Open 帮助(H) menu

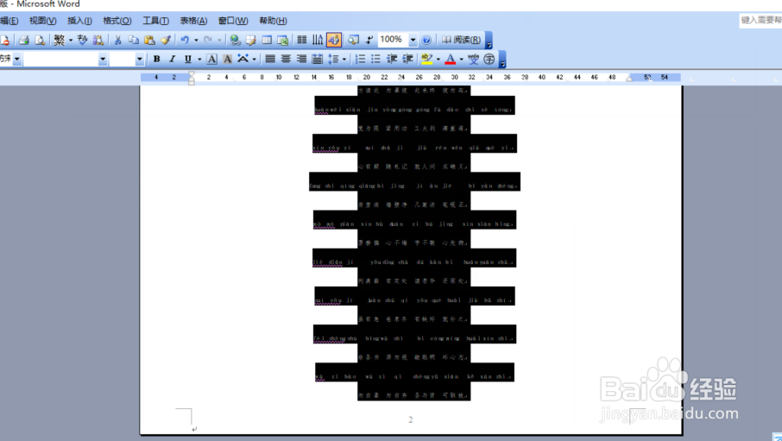click(x=273, y=21)
